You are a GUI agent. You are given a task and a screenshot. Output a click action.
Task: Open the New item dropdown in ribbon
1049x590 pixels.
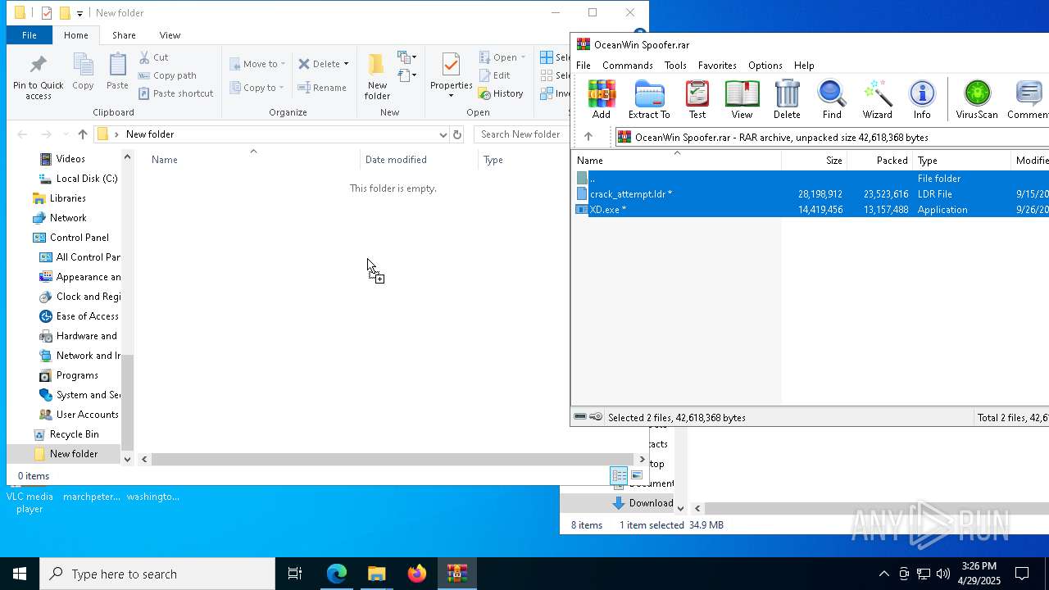[x=407, y=57]
